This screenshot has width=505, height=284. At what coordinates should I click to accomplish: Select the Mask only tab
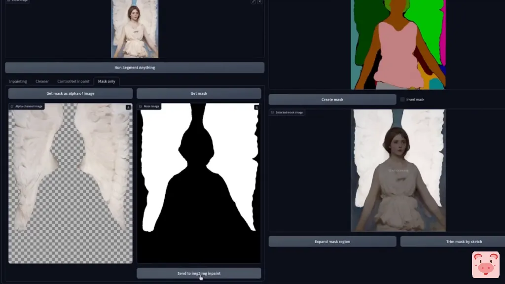tap(107, 81)
